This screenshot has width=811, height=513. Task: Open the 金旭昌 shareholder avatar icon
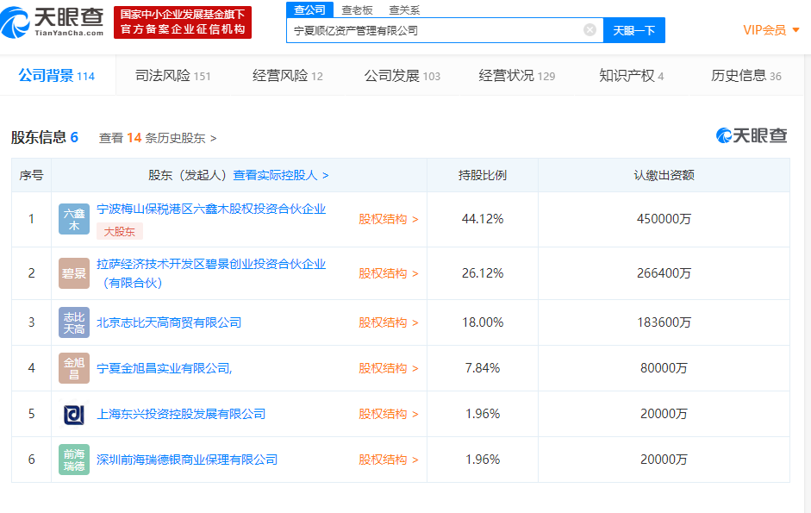click(x=74, y=368)
